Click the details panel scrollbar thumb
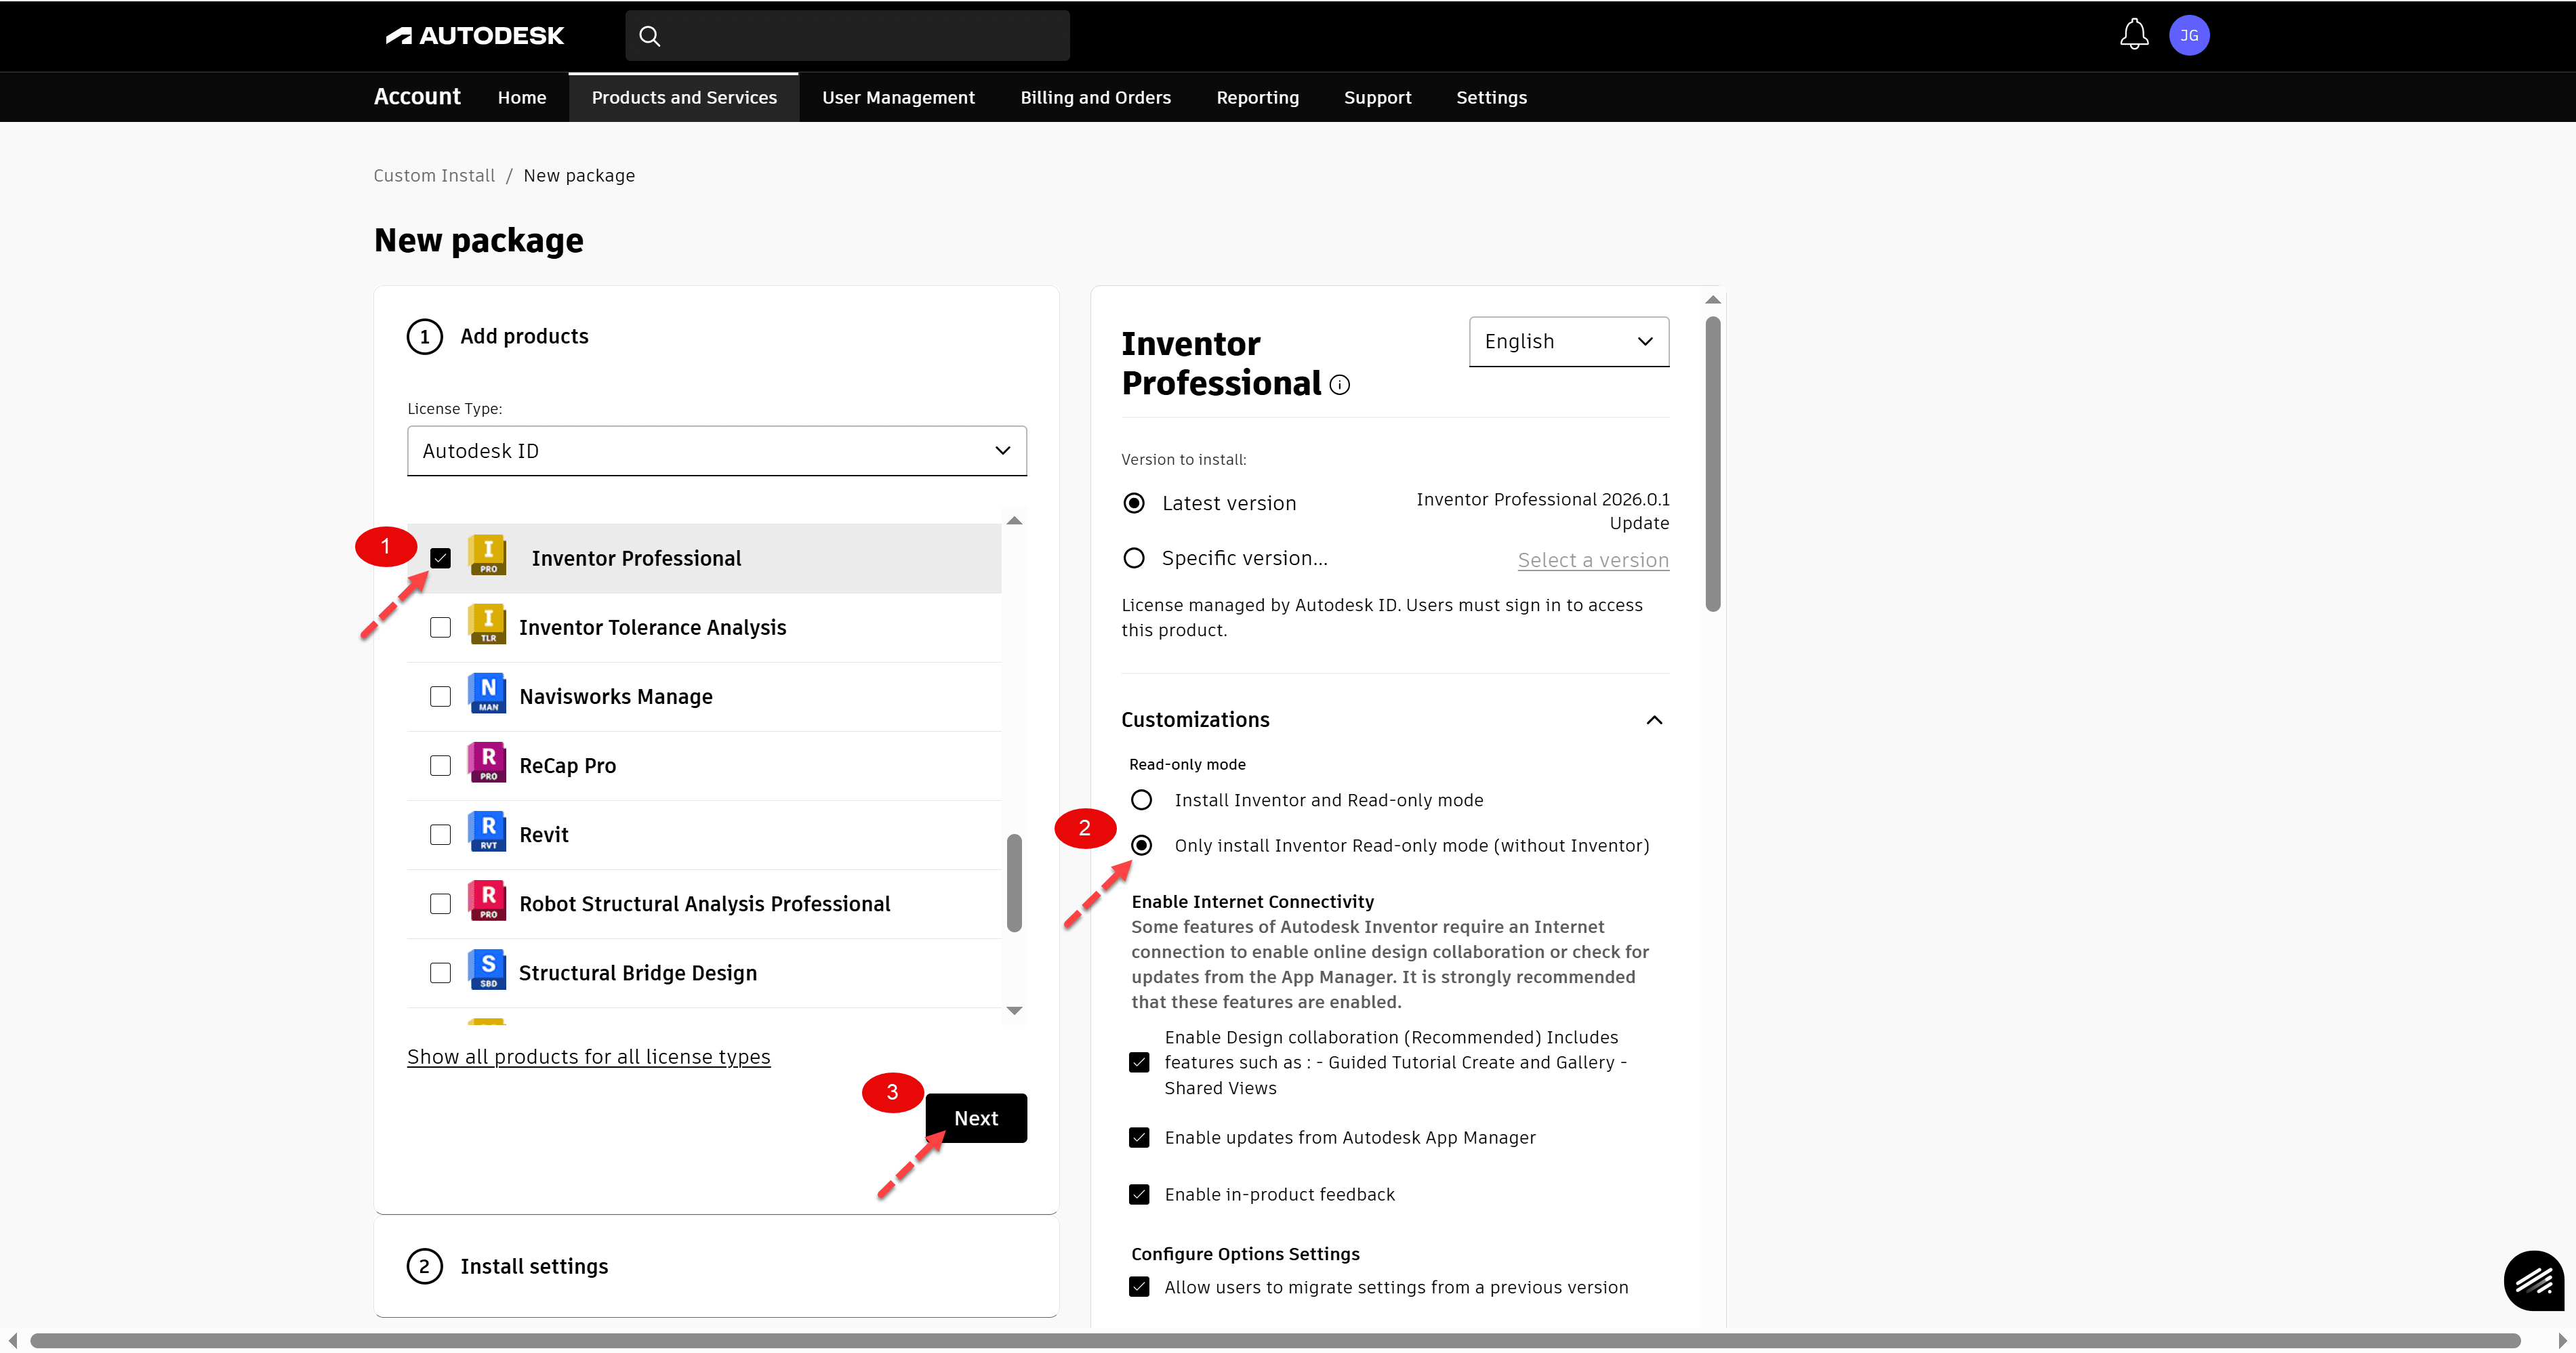Screen dimensions: 2576x1353 1713,464
